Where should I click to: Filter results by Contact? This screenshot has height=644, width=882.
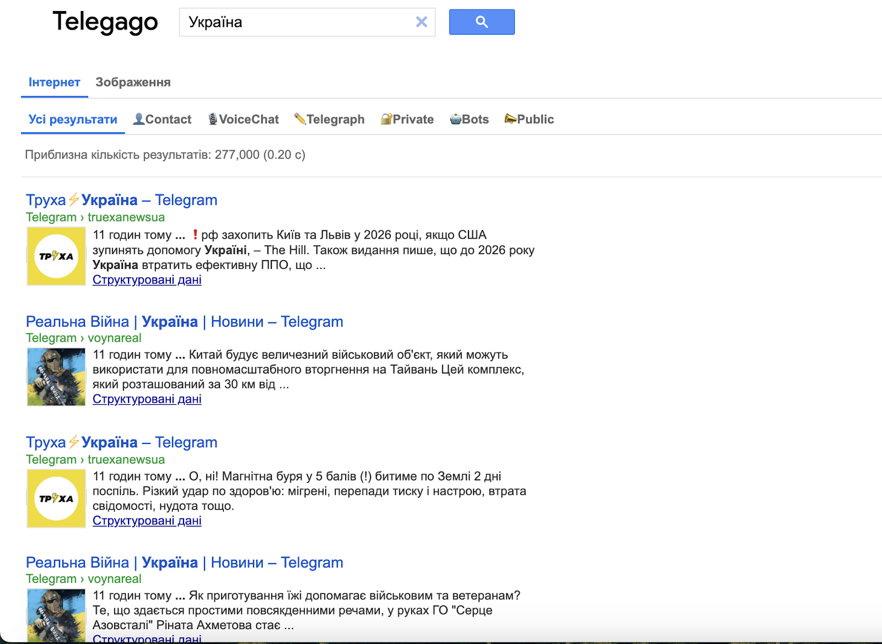pyautogui.click(x=163, y=120)
